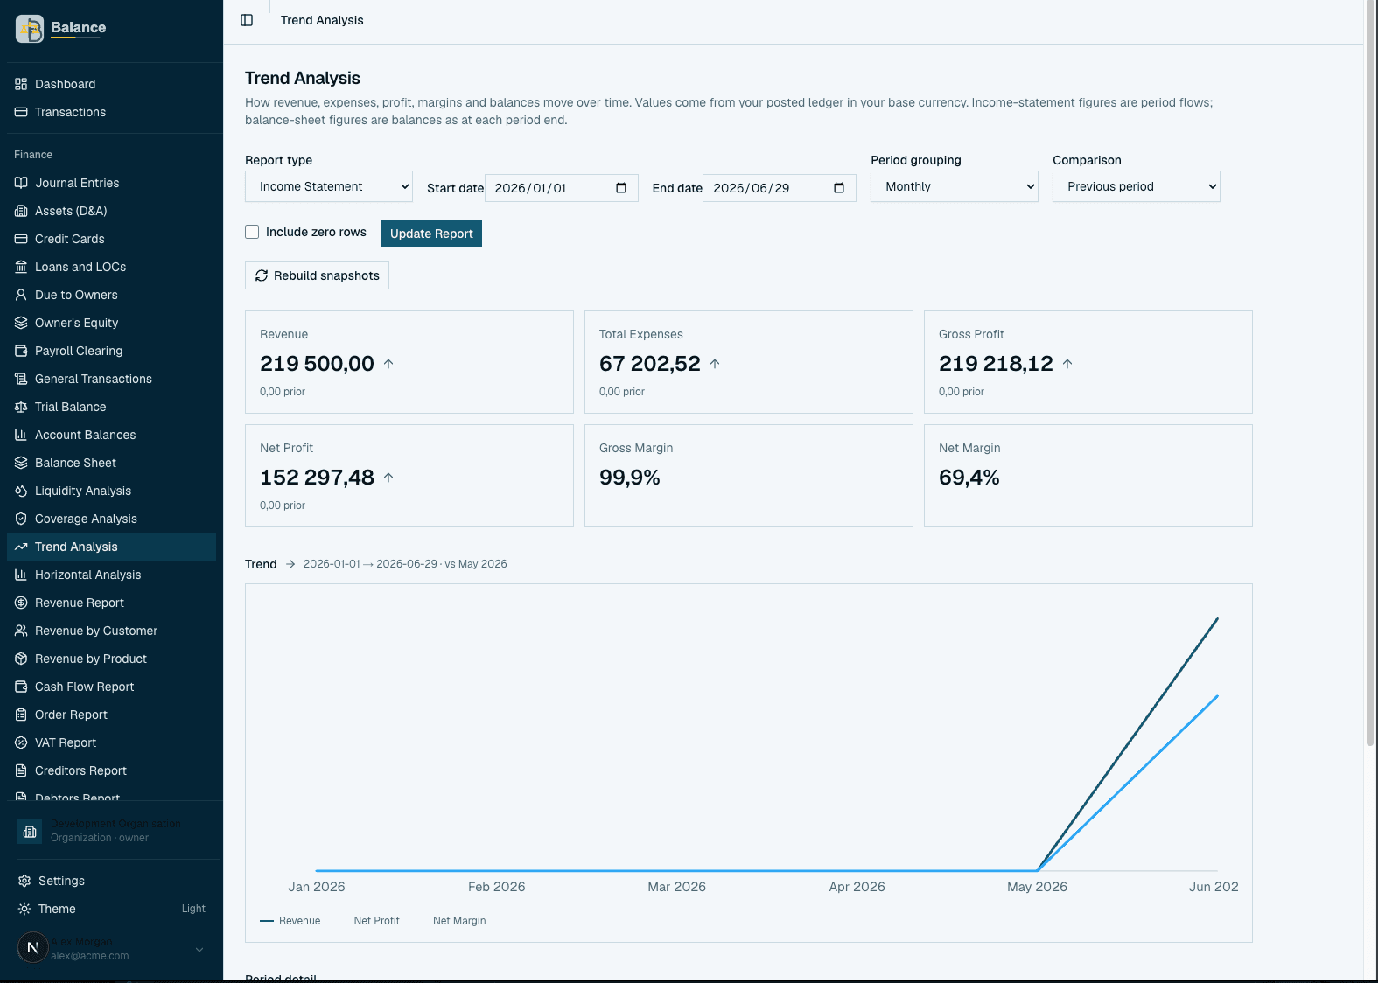Click the Dashboard grid icon
Screen dimensions: 1378x983
(21, 84)
